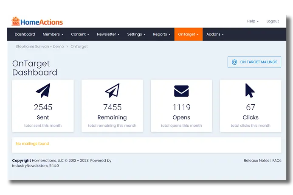Screen dimensions: 293x195
Task: Click the HomeActions house logo icon
Action: click(16, 21)
